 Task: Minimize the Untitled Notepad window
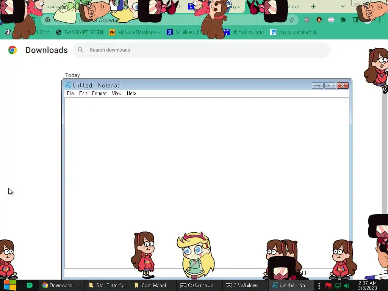318,86
